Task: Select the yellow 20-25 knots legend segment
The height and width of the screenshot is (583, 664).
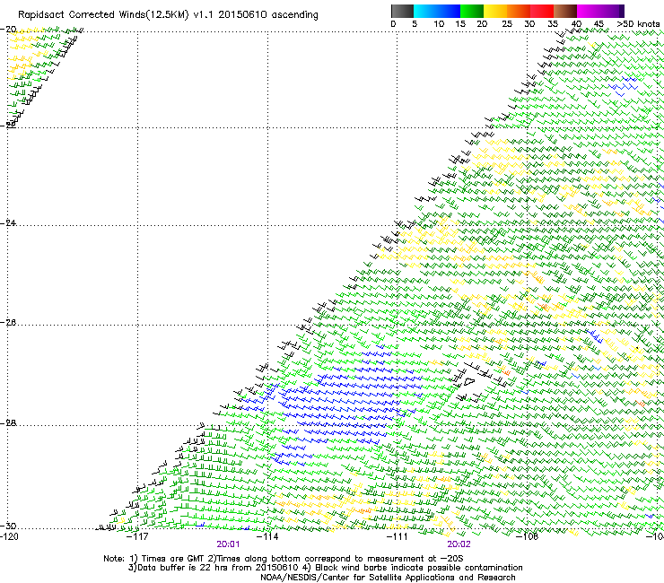Action: click(495, 11)
